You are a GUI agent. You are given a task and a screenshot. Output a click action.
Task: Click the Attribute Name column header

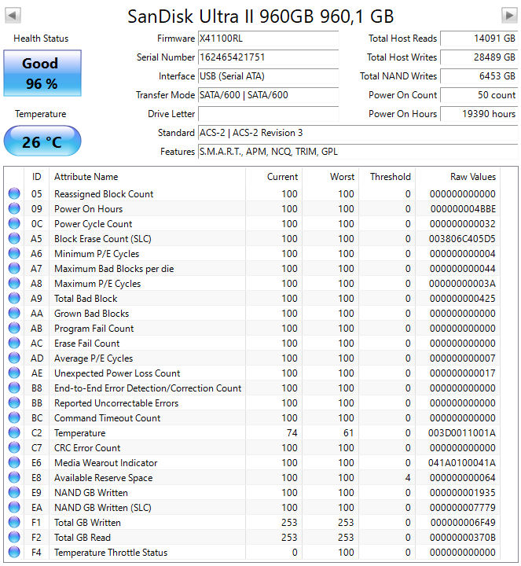click(x=147, y=177)
